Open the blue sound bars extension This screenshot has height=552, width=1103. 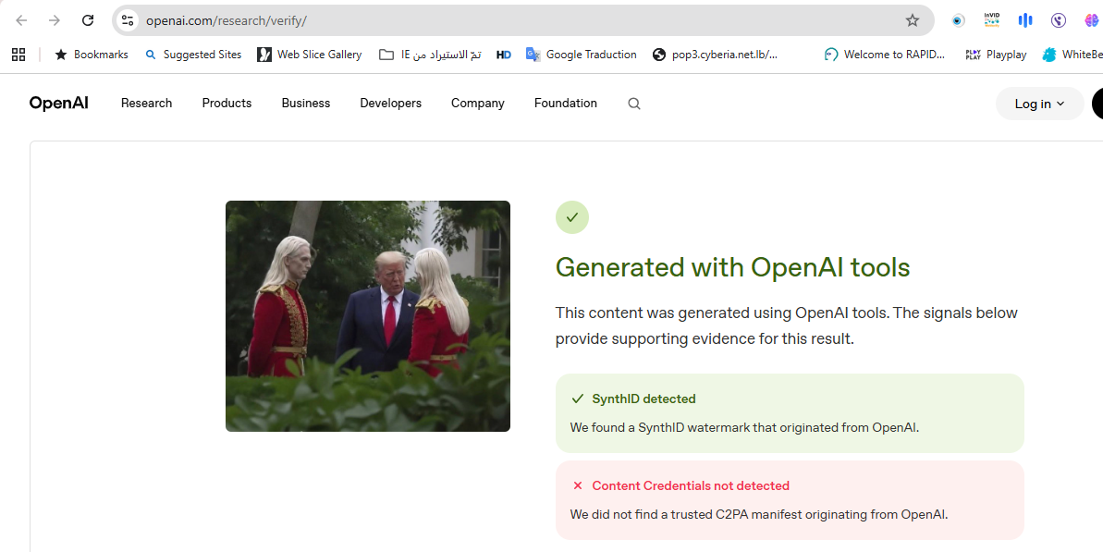[1025, 20]
